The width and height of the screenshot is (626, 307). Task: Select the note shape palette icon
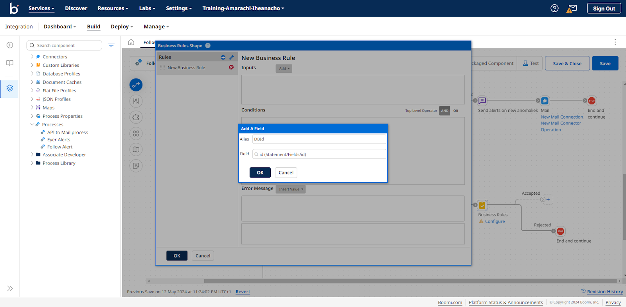click(x=136, y=166)
